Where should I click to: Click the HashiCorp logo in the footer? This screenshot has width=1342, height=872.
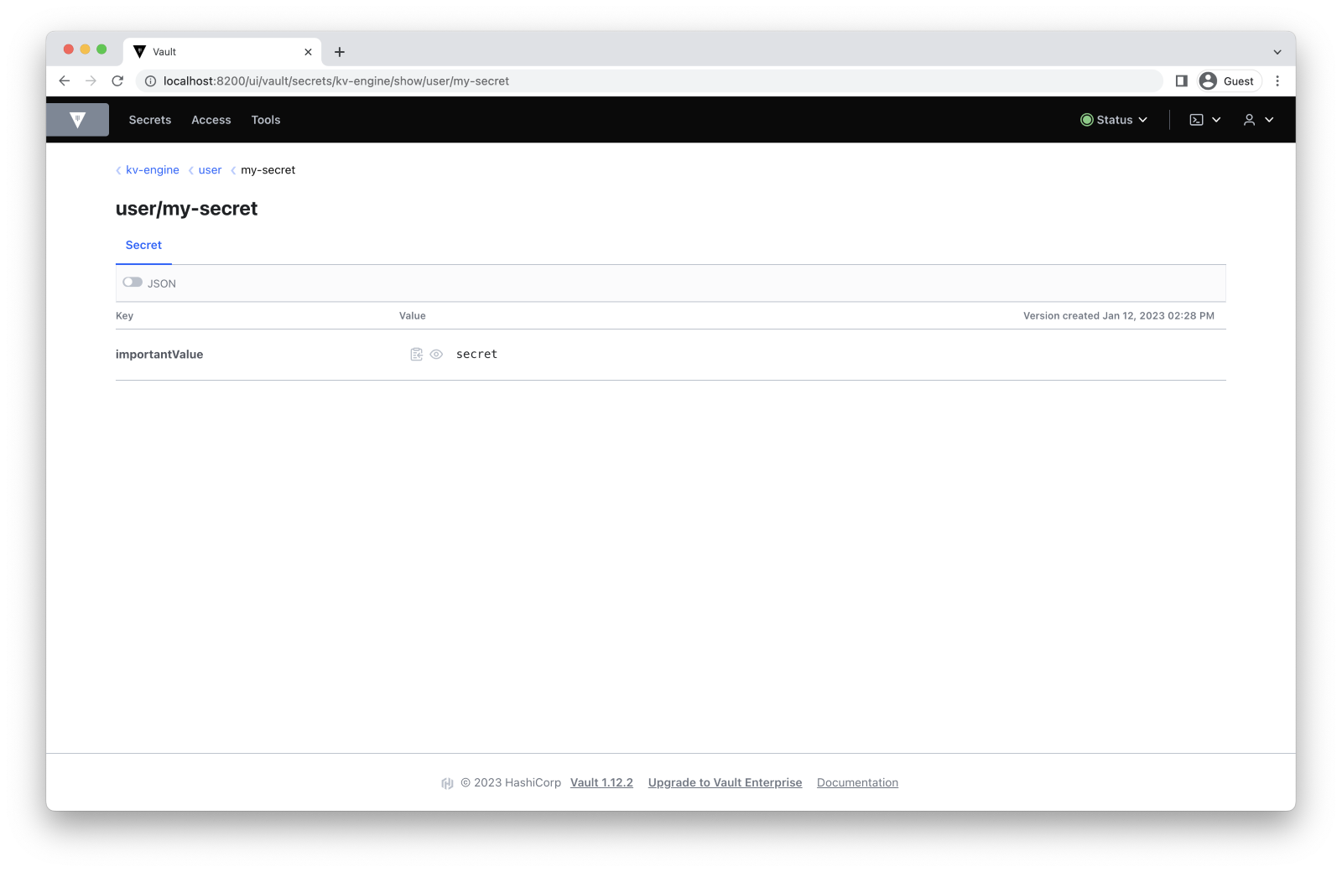(447, 783)
